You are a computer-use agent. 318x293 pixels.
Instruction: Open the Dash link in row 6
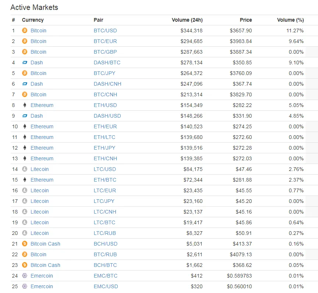pos(37,84)
